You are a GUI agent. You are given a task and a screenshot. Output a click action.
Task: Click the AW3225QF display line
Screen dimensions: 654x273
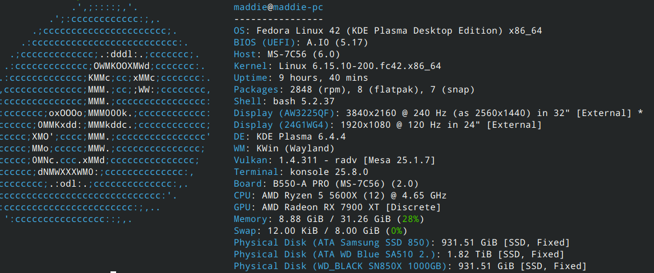coord(438,113)
